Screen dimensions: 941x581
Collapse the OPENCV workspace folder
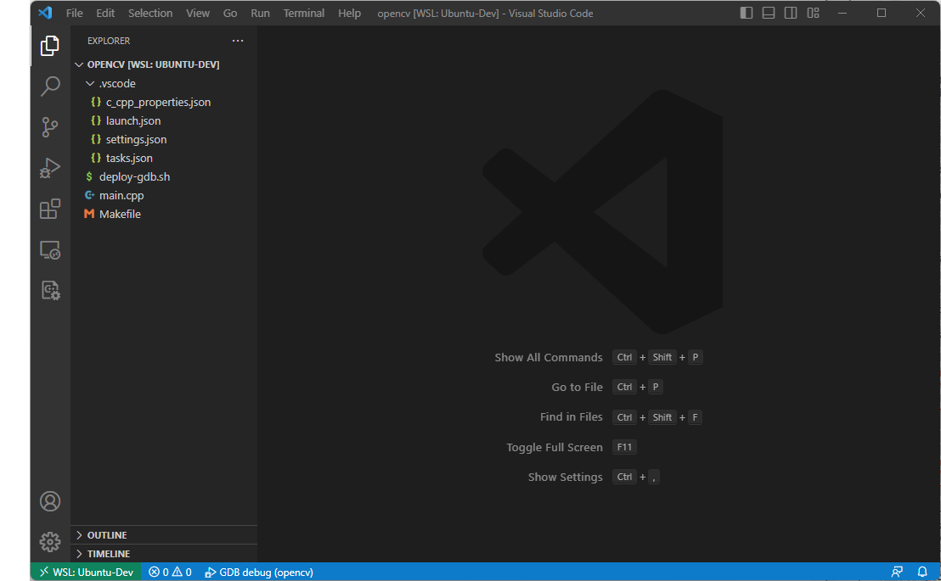click(x=164, y=64)
